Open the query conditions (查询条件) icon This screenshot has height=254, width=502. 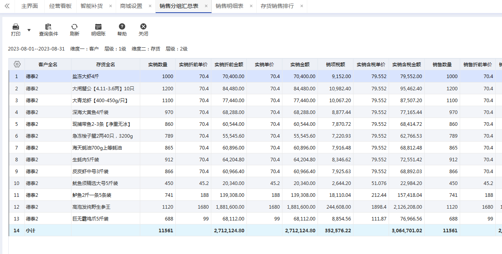[x=48, y=27]
